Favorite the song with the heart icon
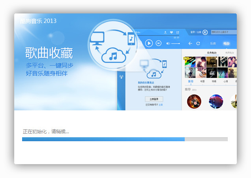251x178 pixels. click(x=171, y=32)
